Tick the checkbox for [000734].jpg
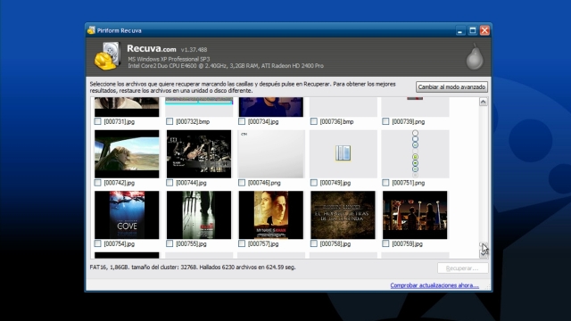 pyautogui.click(x=242, y=121)
